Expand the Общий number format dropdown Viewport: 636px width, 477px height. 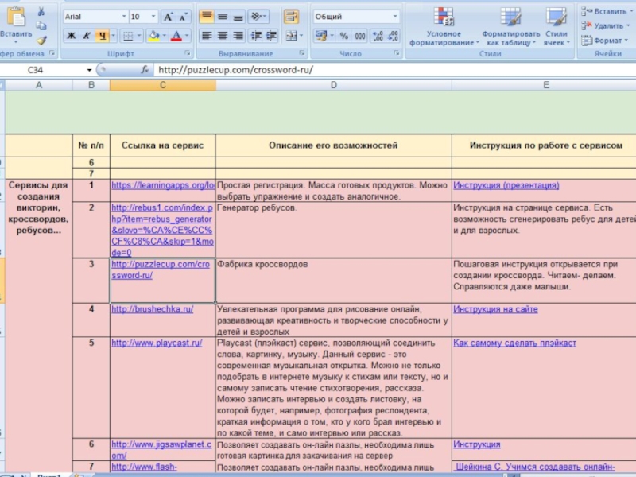(394, 17)
